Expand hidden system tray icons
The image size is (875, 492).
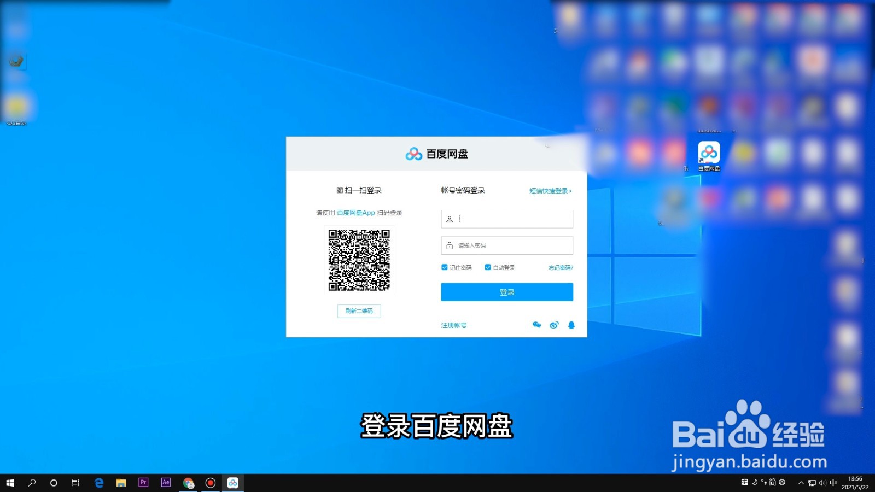point(801,483)
